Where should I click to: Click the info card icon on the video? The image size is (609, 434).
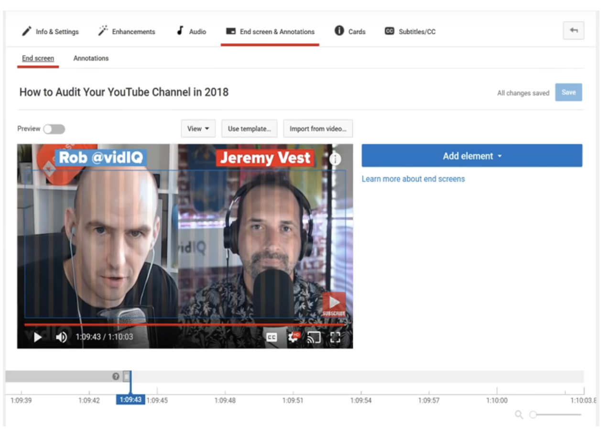pyautogui.click(x=336, y=159)
